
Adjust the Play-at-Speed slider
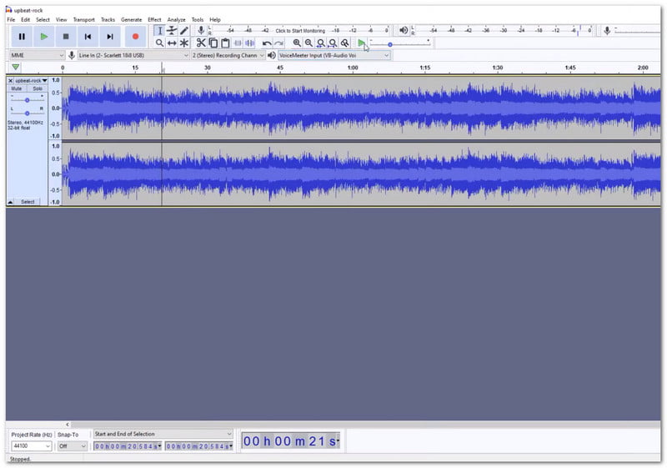pyautogui.click(x=400, y=44)
